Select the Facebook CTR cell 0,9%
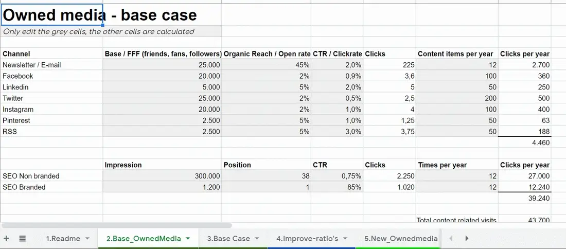Viewport: 566px width, 249px height. pos(337,76)
